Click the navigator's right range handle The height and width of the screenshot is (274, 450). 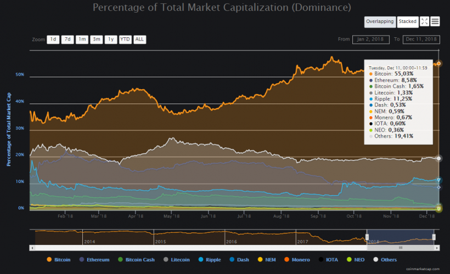(x=434, y=237)
